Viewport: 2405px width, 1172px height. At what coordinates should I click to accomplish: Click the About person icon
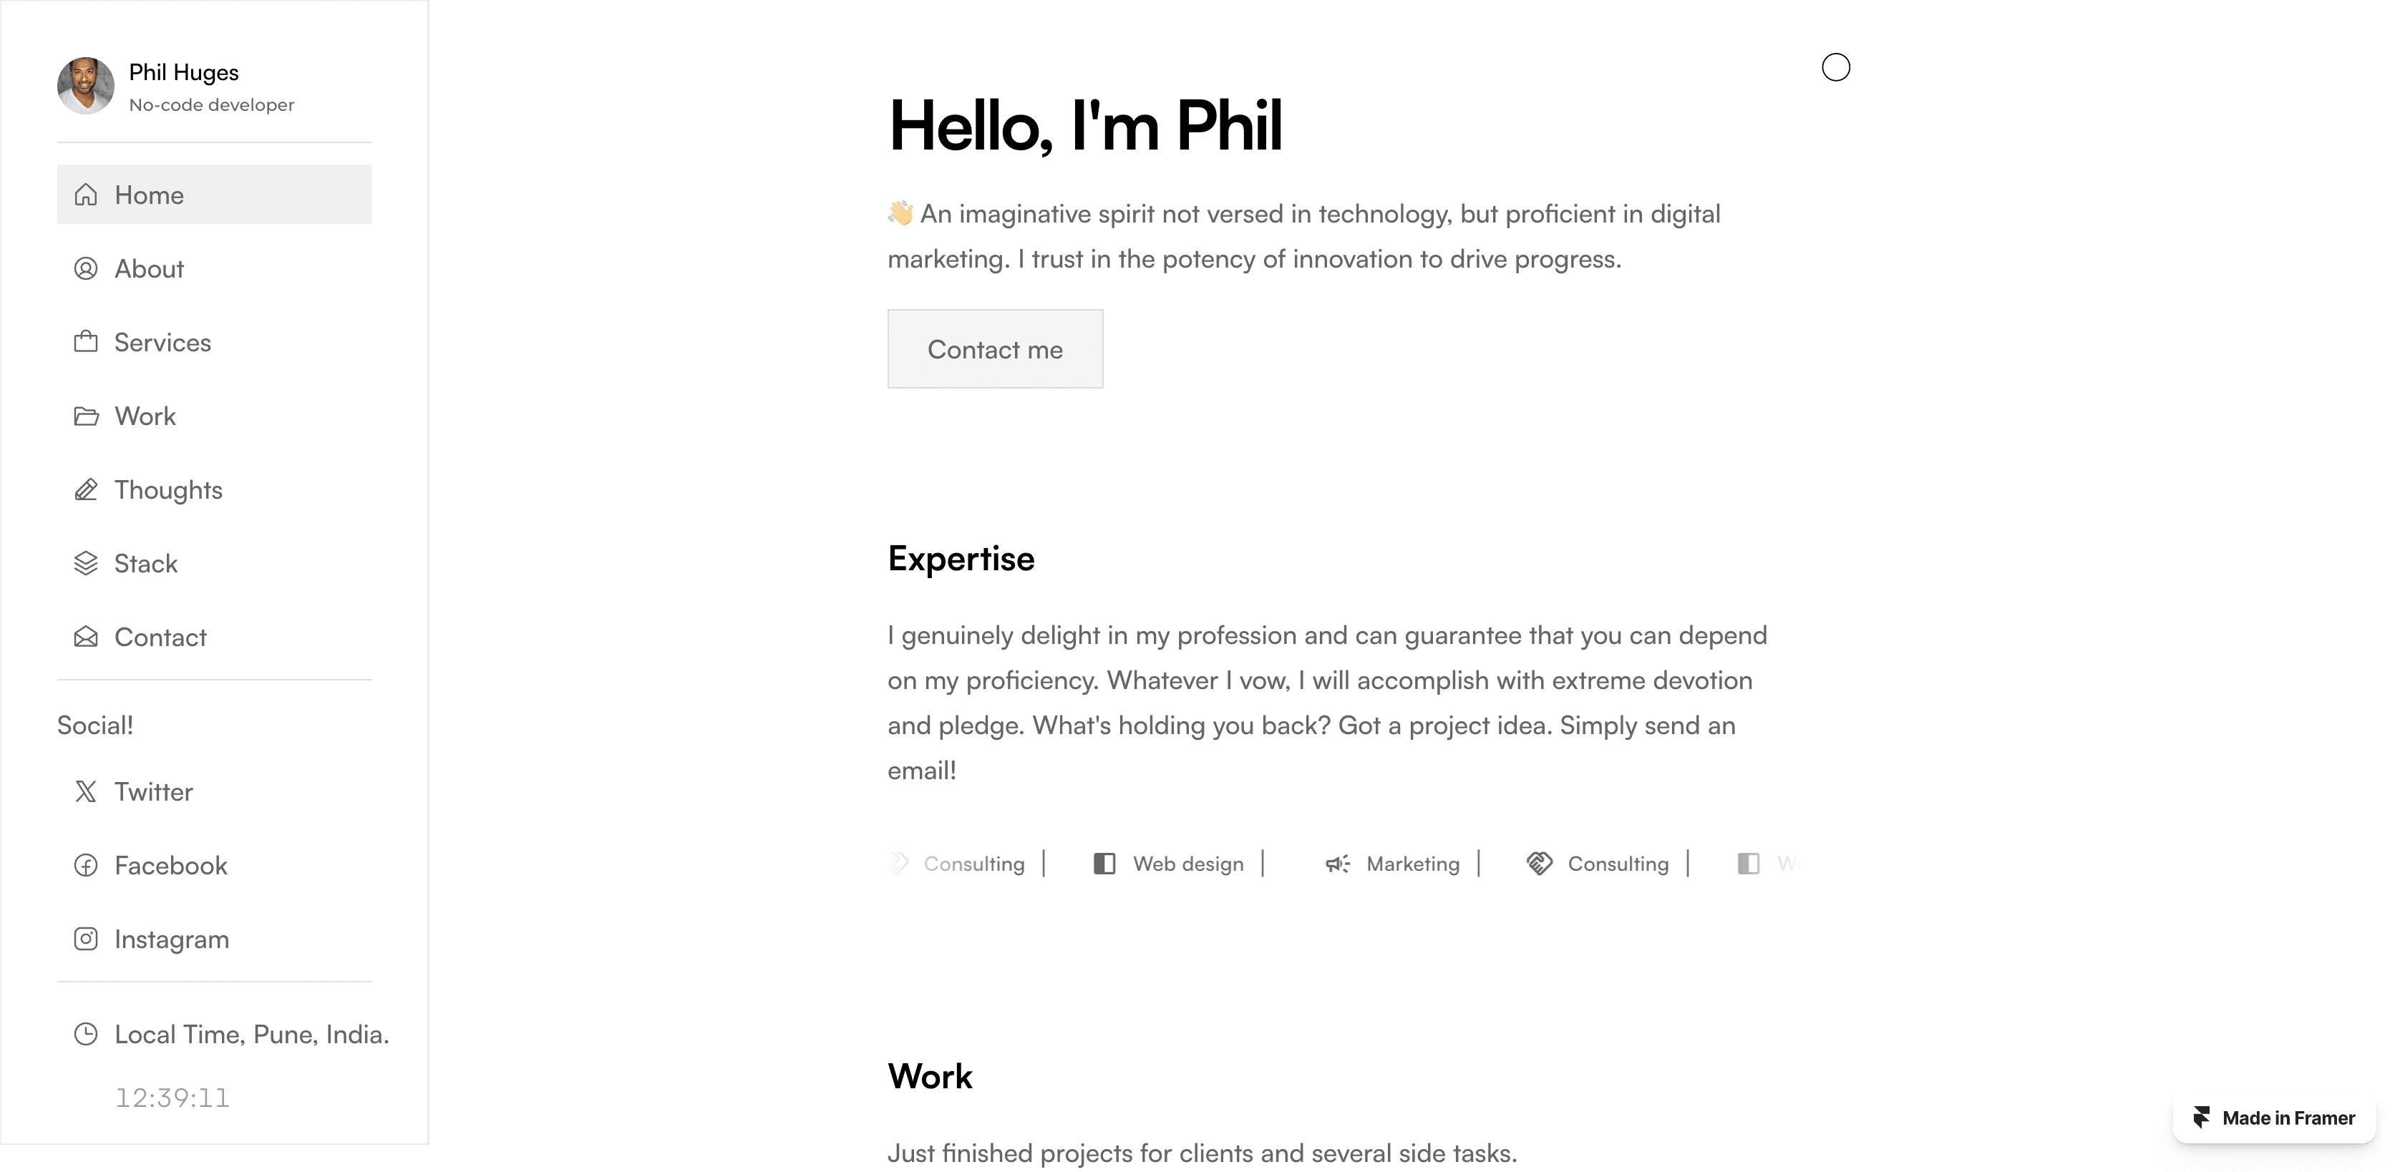[86, 269]
